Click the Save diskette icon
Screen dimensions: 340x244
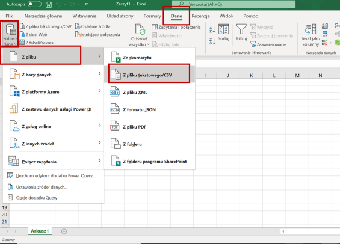(x=49, y=4)
